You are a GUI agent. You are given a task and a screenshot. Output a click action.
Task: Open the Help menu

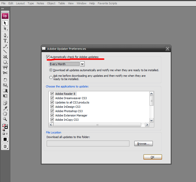click(92, 3)
